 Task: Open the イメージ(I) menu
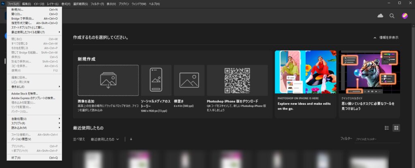pos(39,4)
